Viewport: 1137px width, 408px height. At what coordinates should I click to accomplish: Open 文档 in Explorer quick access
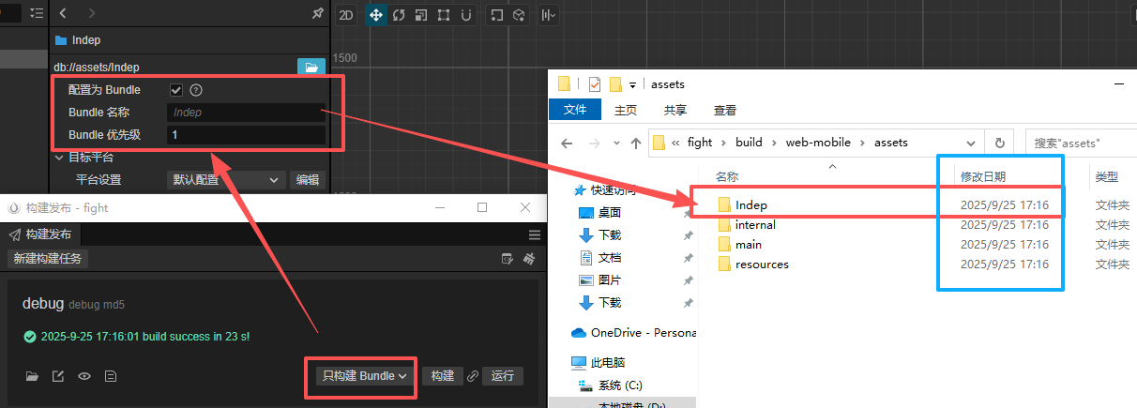tap(609, 257)
